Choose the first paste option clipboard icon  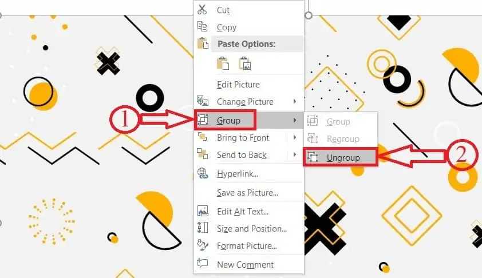pos(223,63)
